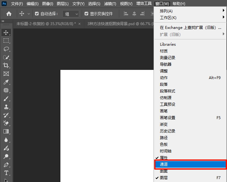Select the Gradient tool

pos(6,131)
